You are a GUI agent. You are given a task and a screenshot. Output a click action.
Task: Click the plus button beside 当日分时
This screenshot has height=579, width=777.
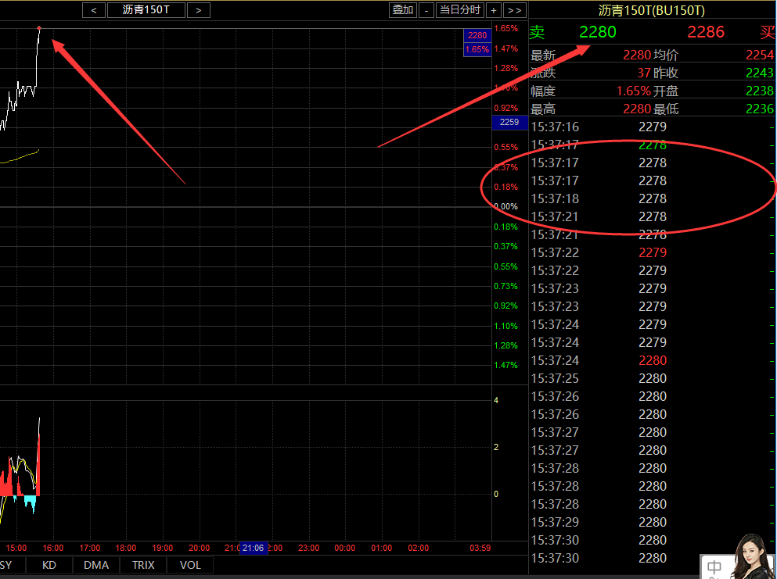pyautogui.click(x=494, y=10)
